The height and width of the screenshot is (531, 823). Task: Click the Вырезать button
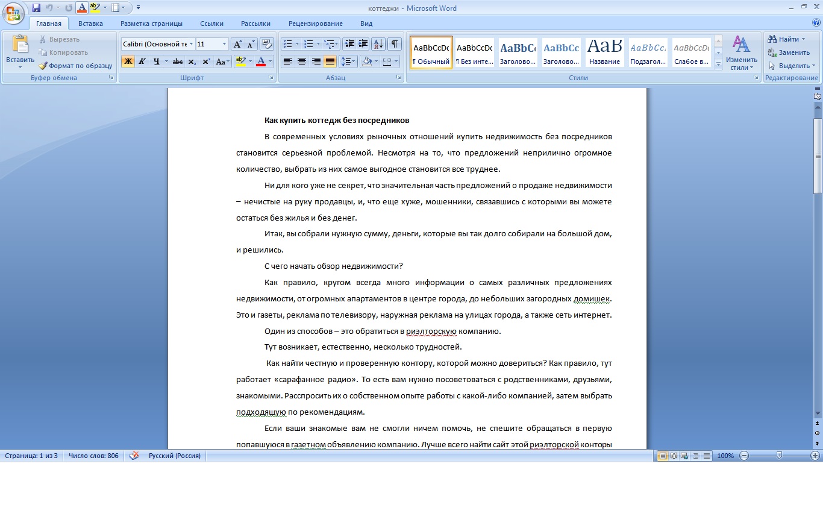pyautogui.click(x=58, y=39)
